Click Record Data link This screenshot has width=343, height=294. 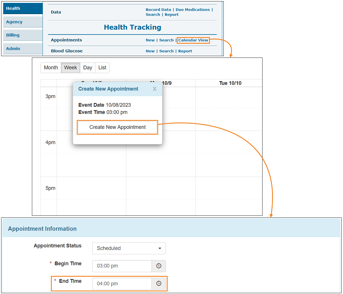click(x=158, y=9)
